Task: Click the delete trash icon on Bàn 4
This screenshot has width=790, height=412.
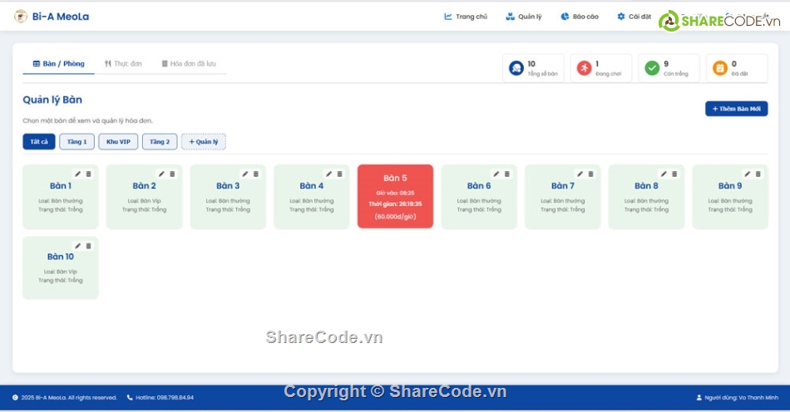Action: pos(339,174)
